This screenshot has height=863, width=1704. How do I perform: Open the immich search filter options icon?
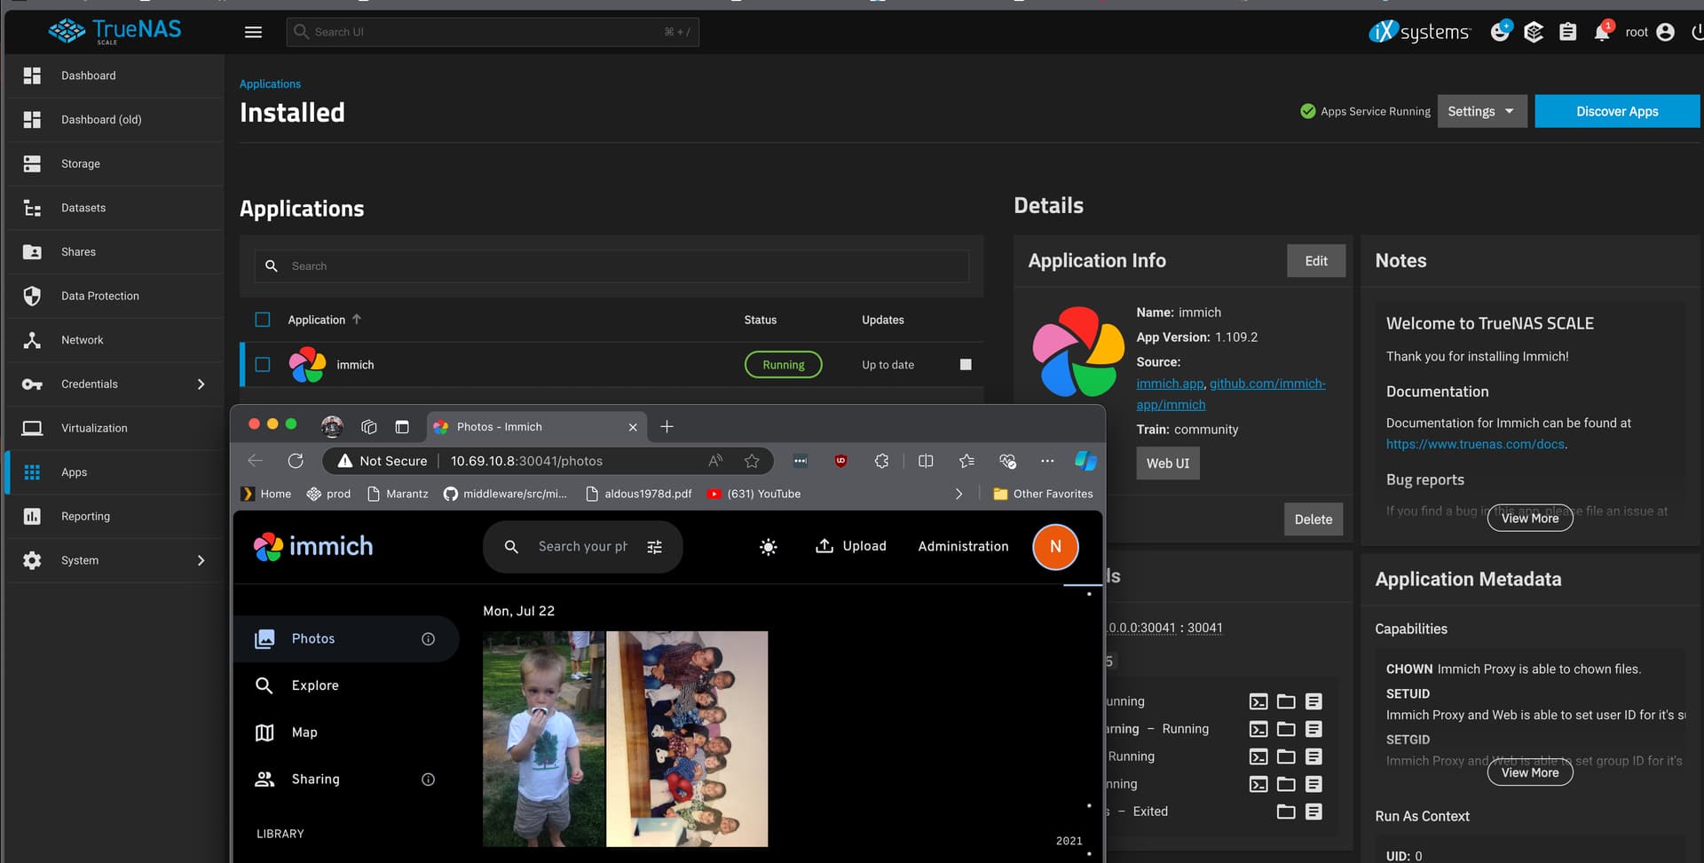(655, 547)
